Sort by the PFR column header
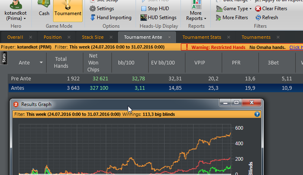 [x=236, y=63]
